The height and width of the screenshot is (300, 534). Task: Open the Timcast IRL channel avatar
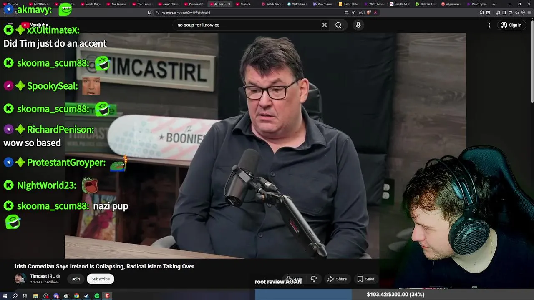click(20, 279)
